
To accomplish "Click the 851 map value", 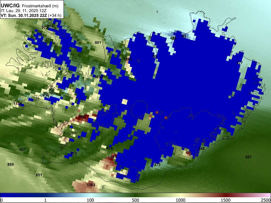I will 39,175.
